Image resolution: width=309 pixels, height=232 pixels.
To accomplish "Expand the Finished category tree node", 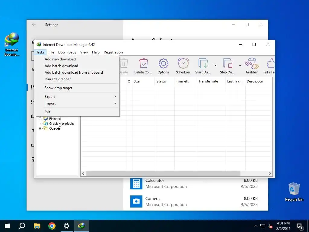I will click(40, 119).
